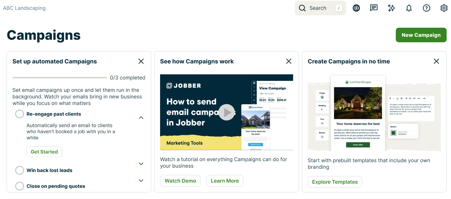Viewport: 451px width, 199px height.
Task: Click Get Started under Re-engage past clients
Action: tap(44, 152)
